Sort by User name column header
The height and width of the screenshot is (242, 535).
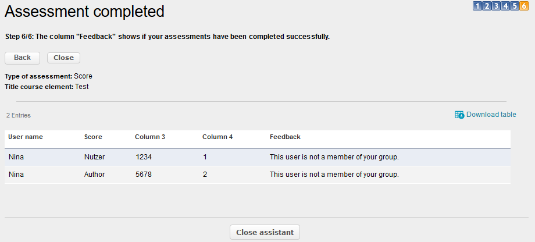click(x=26, y=137)
